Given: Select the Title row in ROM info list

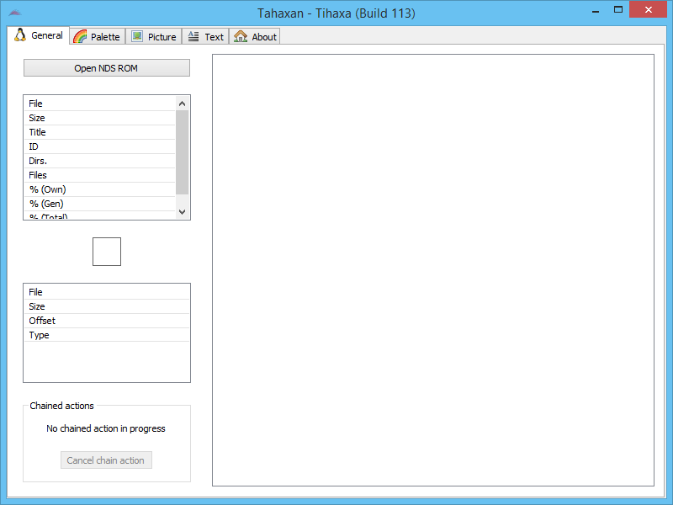Looking at the screenshot, I should pos(99,132).
